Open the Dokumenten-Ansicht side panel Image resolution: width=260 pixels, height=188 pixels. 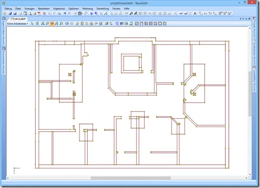(4, 60)
